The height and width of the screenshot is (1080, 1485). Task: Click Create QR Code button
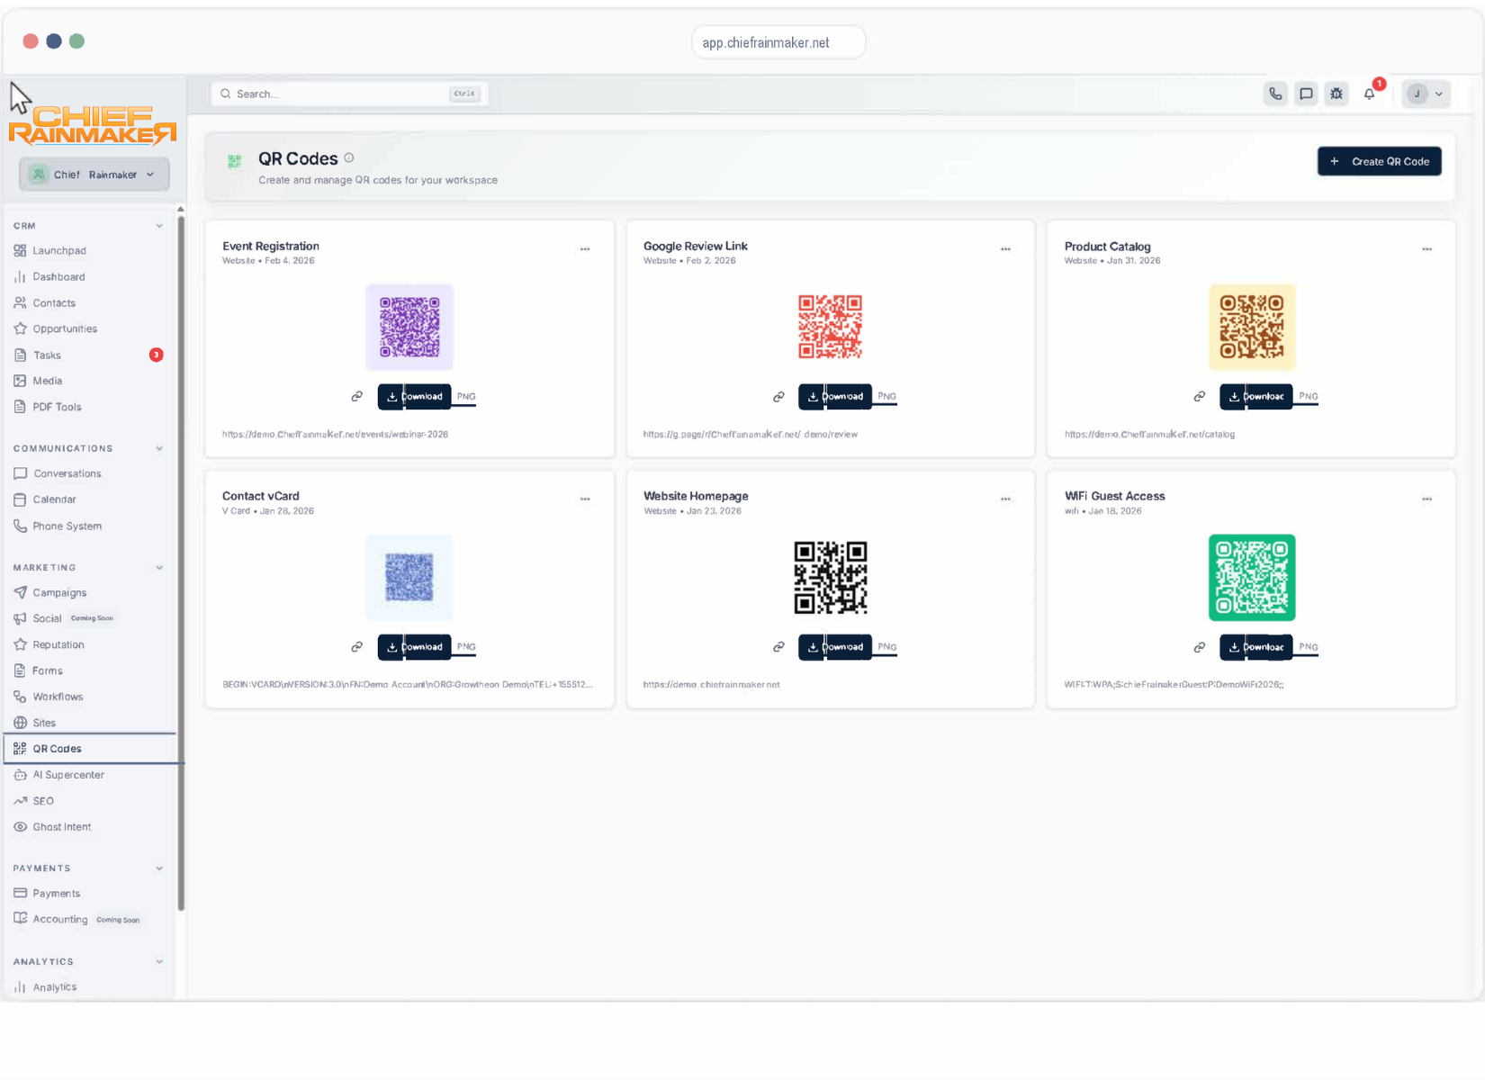pyautogui.click(x=1380, y=161)
